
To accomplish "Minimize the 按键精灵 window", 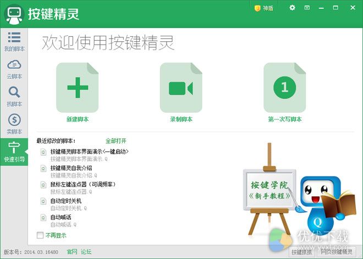I will [x=321, y=8].
